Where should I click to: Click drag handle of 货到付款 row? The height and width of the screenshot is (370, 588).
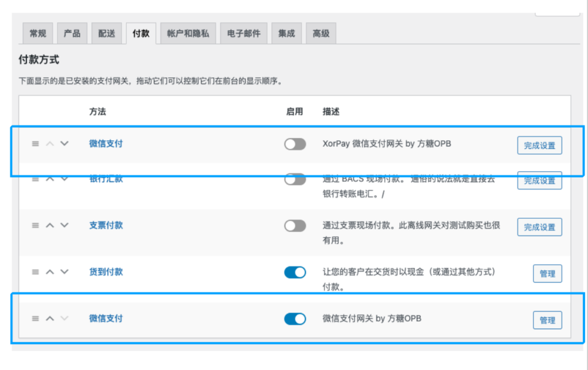35,272
